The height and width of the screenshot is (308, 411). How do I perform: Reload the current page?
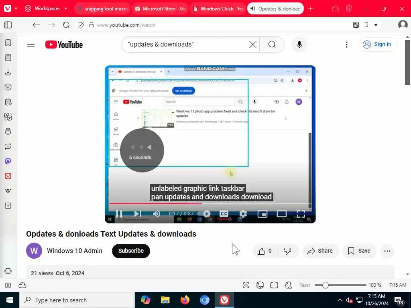(66, 25)
